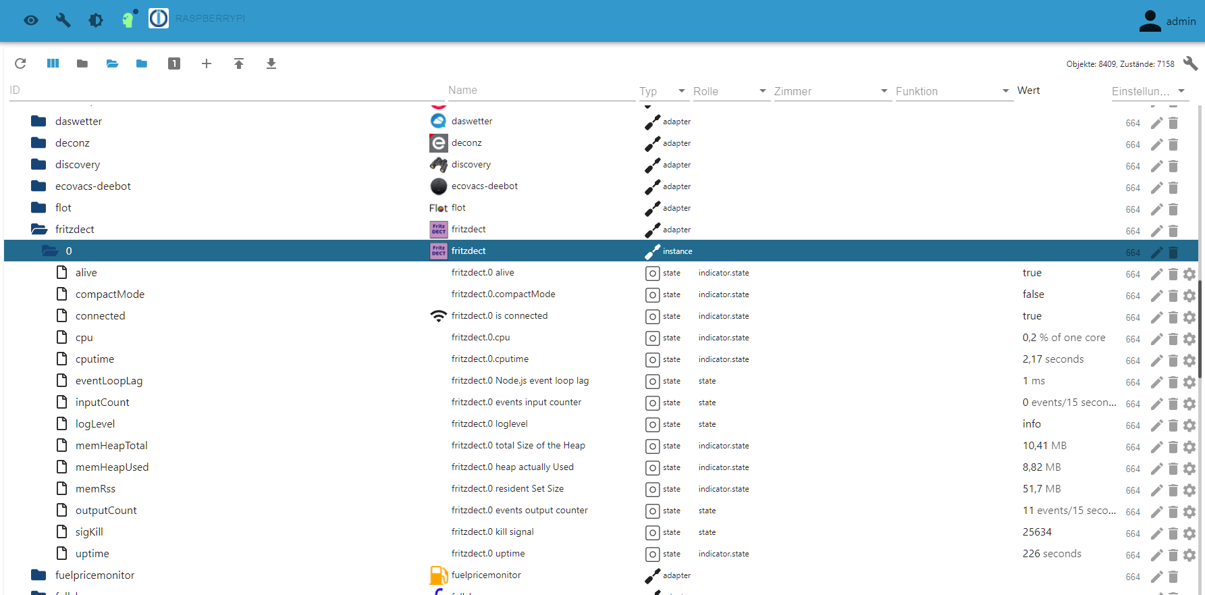Delete the ecovacs-deebot object
This screenshot has width=1205, height=595.
point(1173,188)
